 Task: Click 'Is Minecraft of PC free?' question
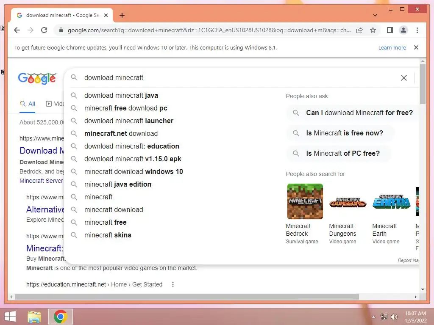pyautogui.click(x=339, y=153)
